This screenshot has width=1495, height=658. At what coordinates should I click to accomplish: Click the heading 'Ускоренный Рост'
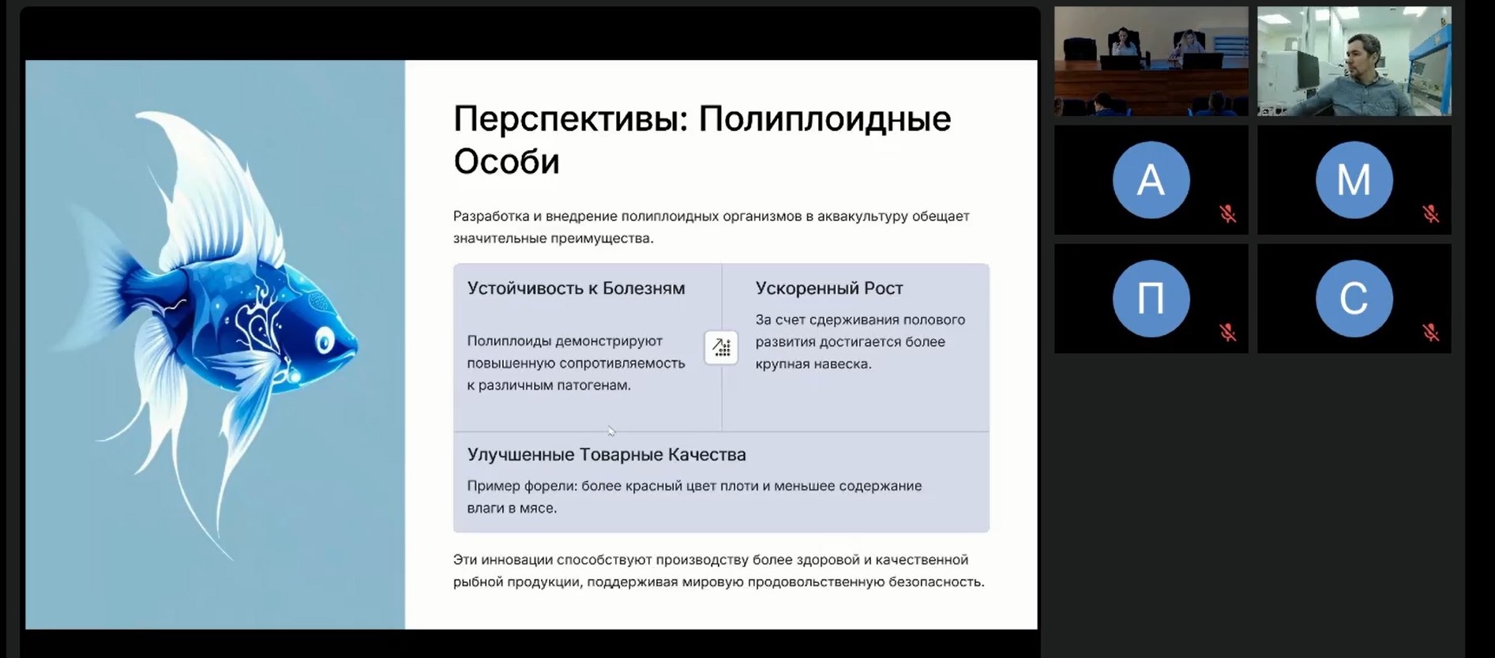(x=828, y=288)
